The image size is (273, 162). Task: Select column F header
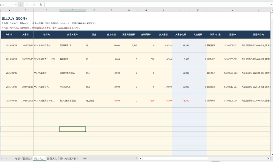tap(111, 10)
